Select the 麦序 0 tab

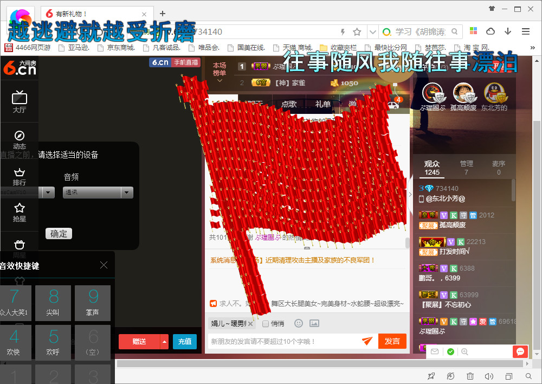point(499,168)
